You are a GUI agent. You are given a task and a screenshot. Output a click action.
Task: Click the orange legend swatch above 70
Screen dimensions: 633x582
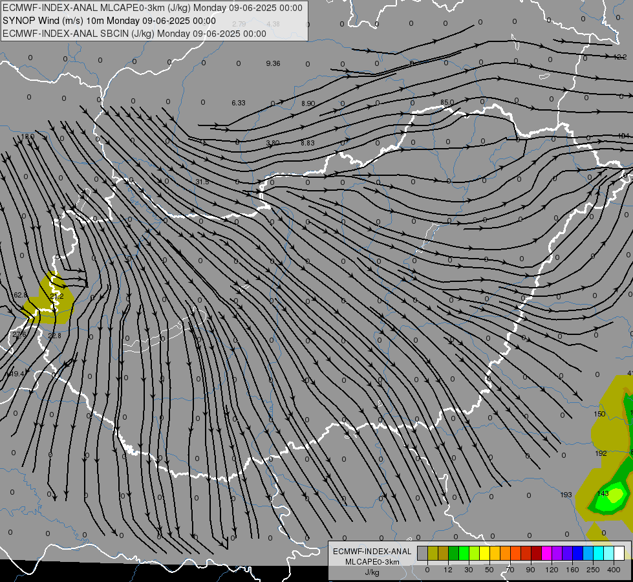[506, 553]
